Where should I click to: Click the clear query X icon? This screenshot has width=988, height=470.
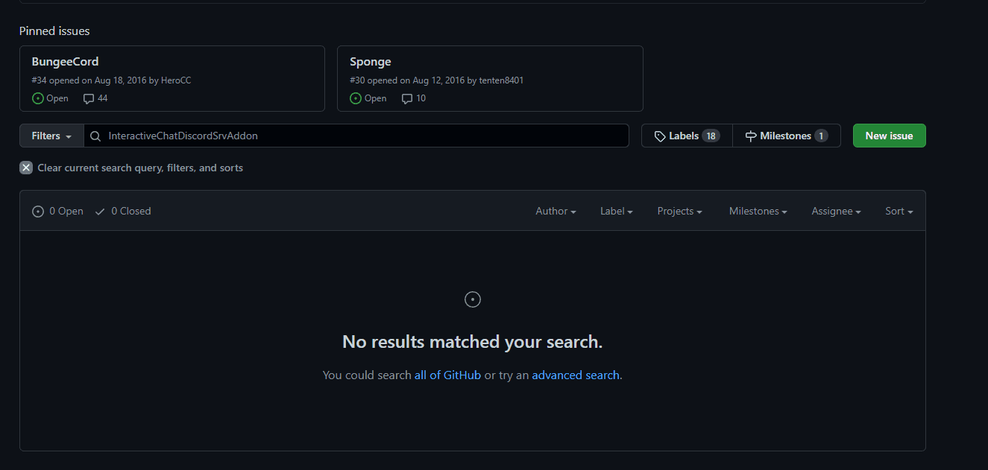tap(26, 168)
